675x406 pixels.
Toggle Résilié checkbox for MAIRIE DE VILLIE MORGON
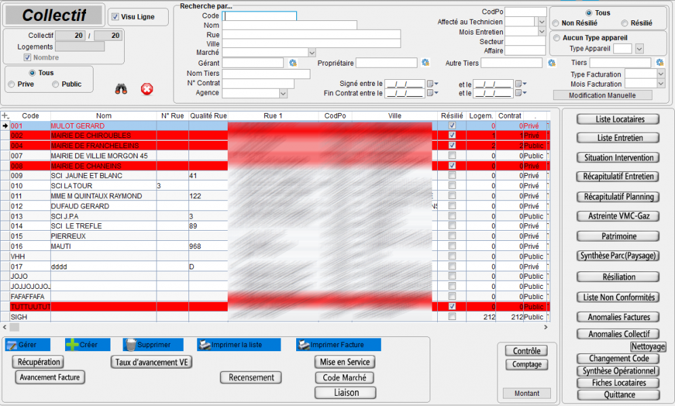pyautogui.click(x=452, y=155)
